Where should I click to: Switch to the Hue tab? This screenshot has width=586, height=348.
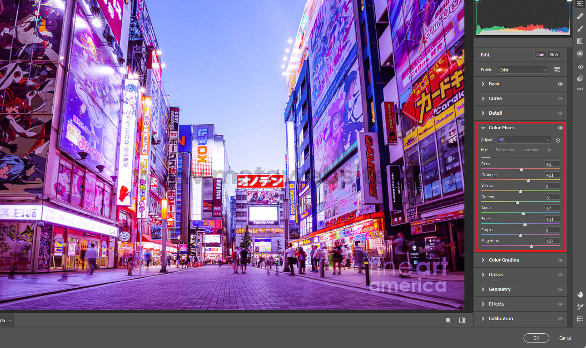tap(484, 150)
